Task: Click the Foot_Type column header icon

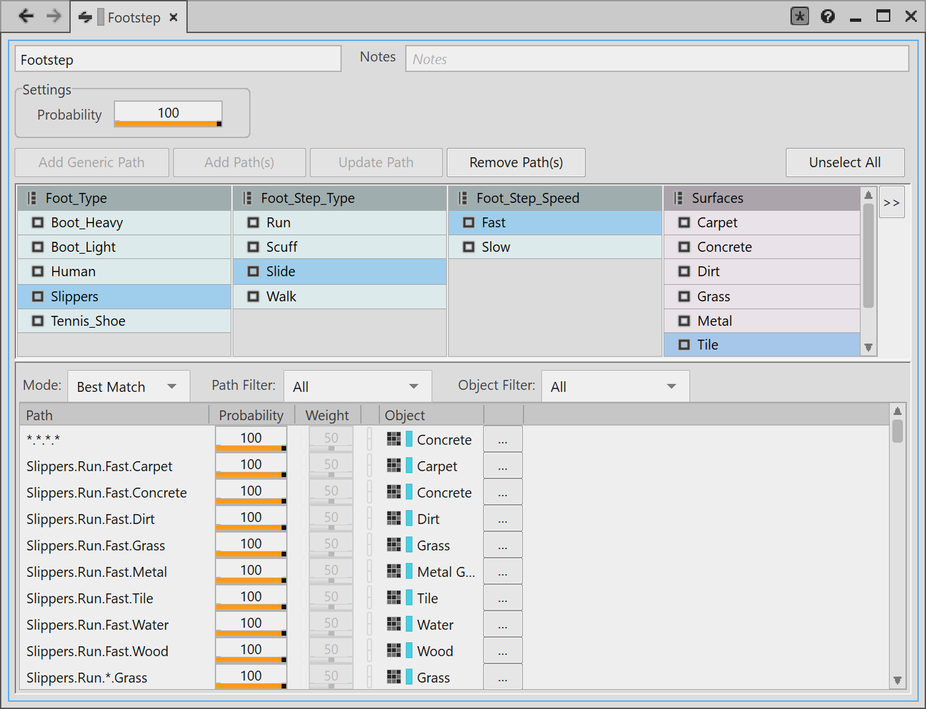Action: tap(32, 198)
